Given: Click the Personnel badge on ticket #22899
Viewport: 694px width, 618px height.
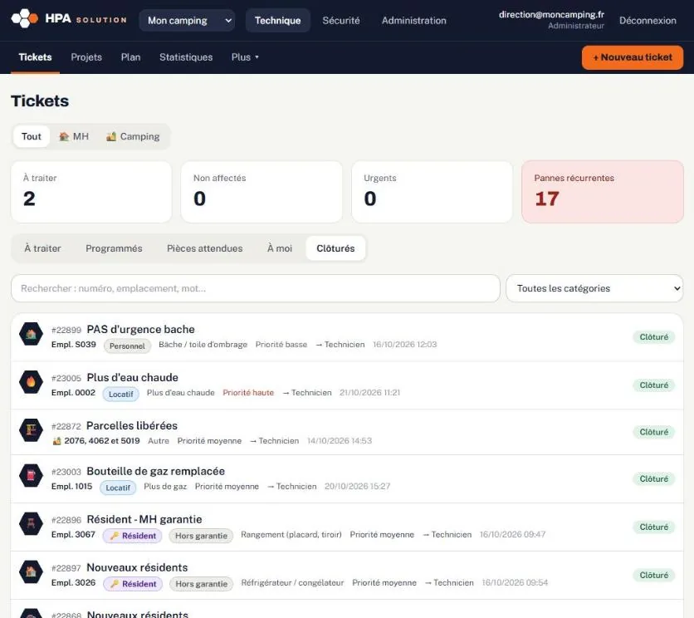Looking at the screenshot, I should point(128,346).
